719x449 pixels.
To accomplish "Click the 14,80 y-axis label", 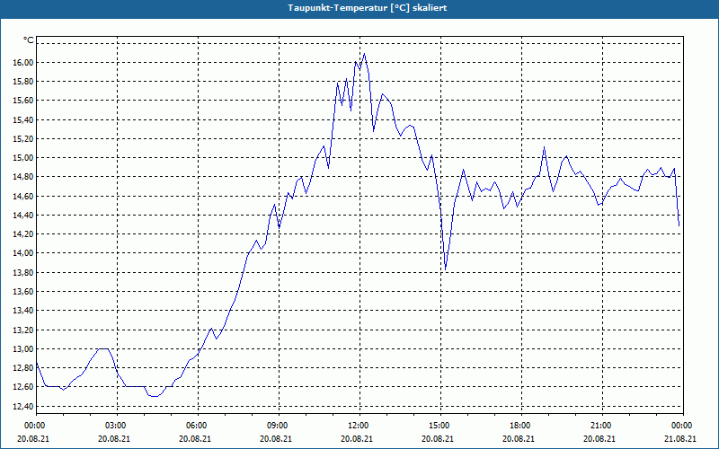I will coord(25,177).
